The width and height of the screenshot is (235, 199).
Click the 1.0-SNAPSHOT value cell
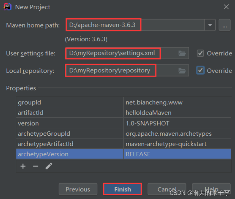(x=178, y=123)
